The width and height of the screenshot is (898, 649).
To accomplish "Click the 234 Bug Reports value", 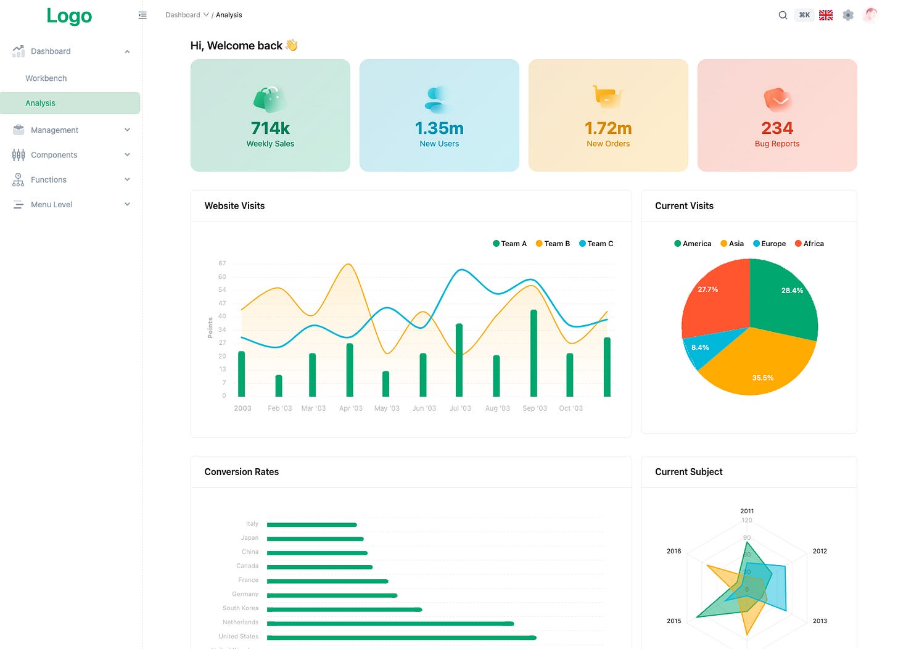I will 777,128.
